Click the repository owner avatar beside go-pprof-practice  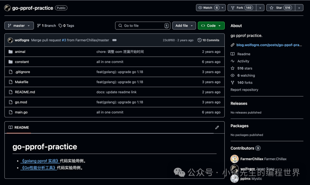point(7,8)
